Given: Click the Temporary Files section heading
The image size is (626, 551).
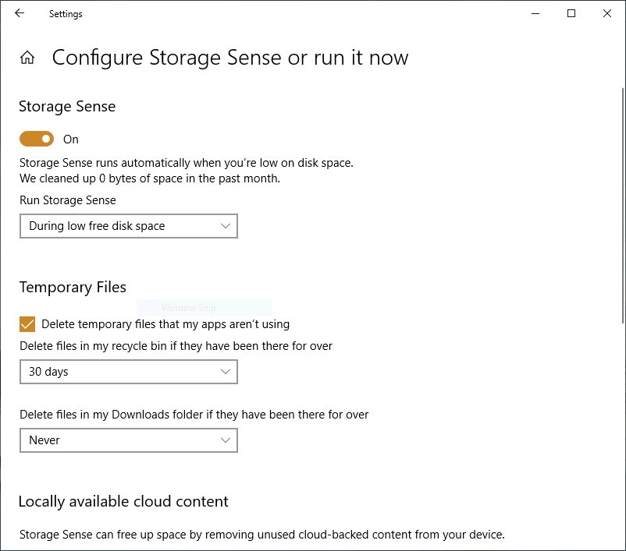Looking at the screenshot, I should tap(73, 288).
